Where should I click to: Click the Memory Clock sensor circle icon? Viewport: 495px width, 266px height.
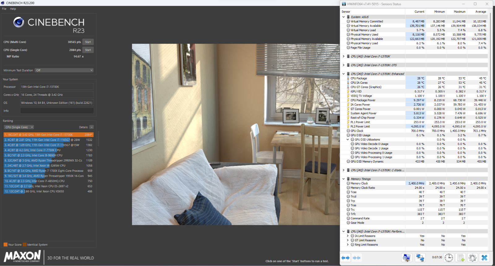pos(348,184)
